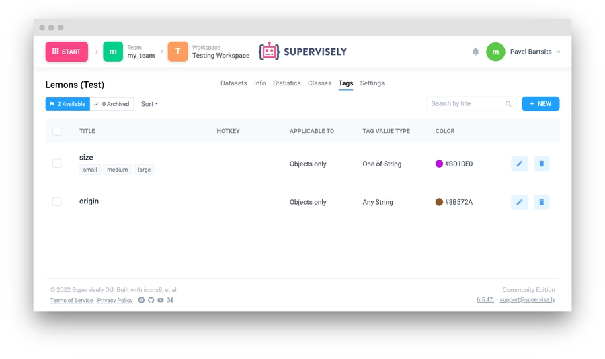Click the NEW tag button
The image size is (605, 359).
pos(540,104)
